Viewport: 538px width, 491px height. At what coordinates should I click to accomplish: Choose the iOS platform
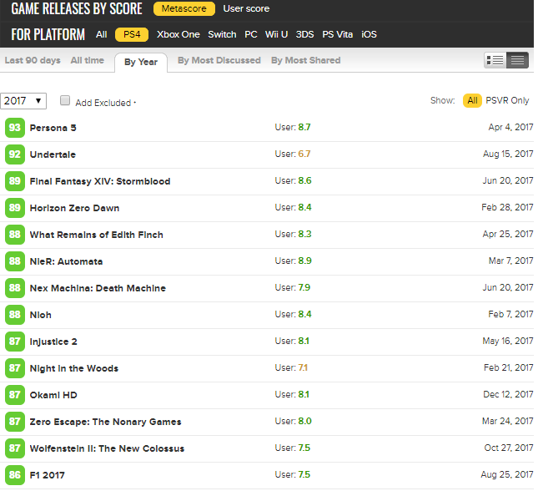pyautogui.click(x=369, y=34)
